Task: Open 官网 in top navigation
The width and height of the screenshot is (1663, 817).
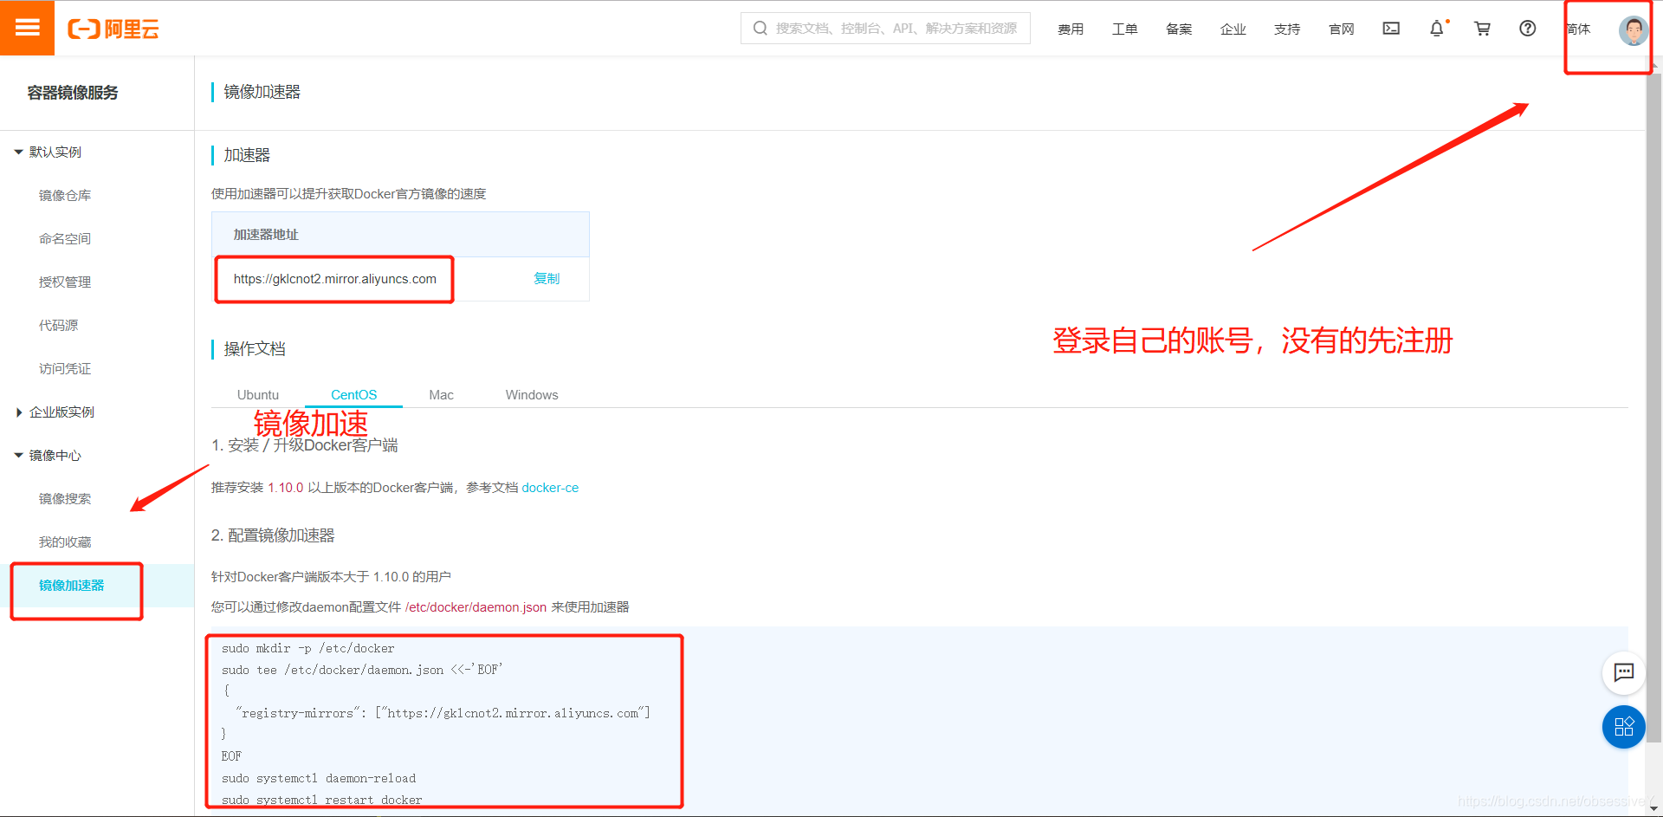Action: 1342,29
